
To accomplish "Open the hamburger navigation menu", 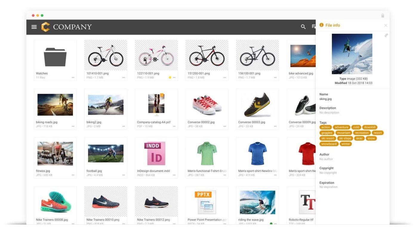I will pyautogui.click(x=34, y=27).
